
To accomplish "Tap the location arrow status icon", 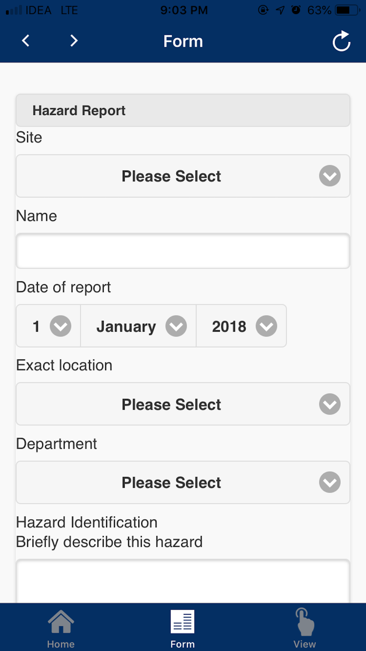I will click(280, 10).
